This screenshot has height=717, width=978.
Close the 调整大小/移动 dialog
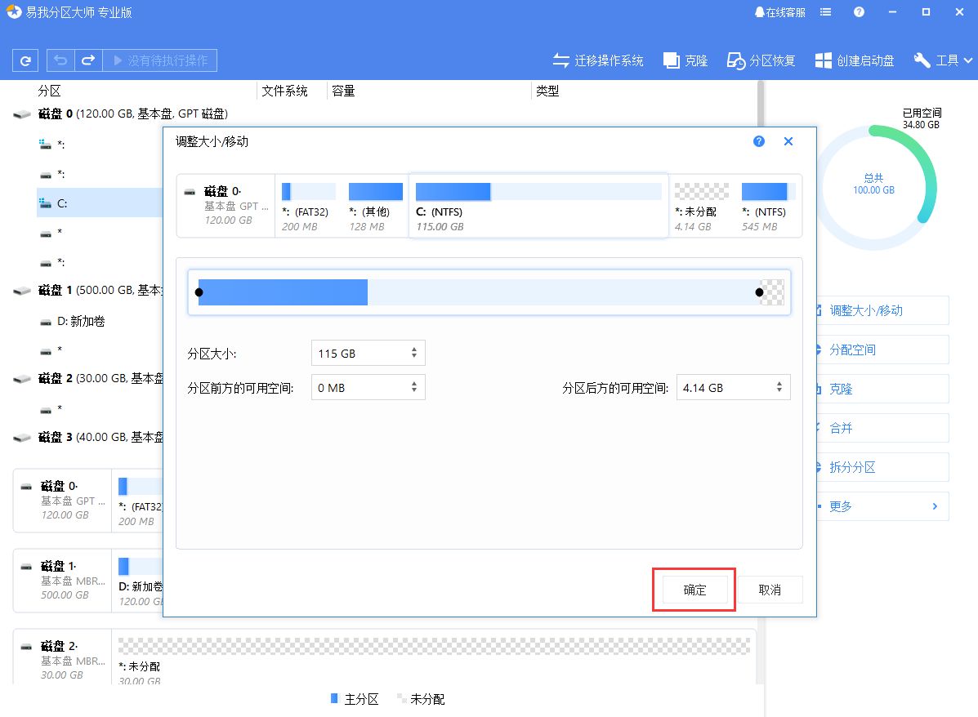(788, 141)
